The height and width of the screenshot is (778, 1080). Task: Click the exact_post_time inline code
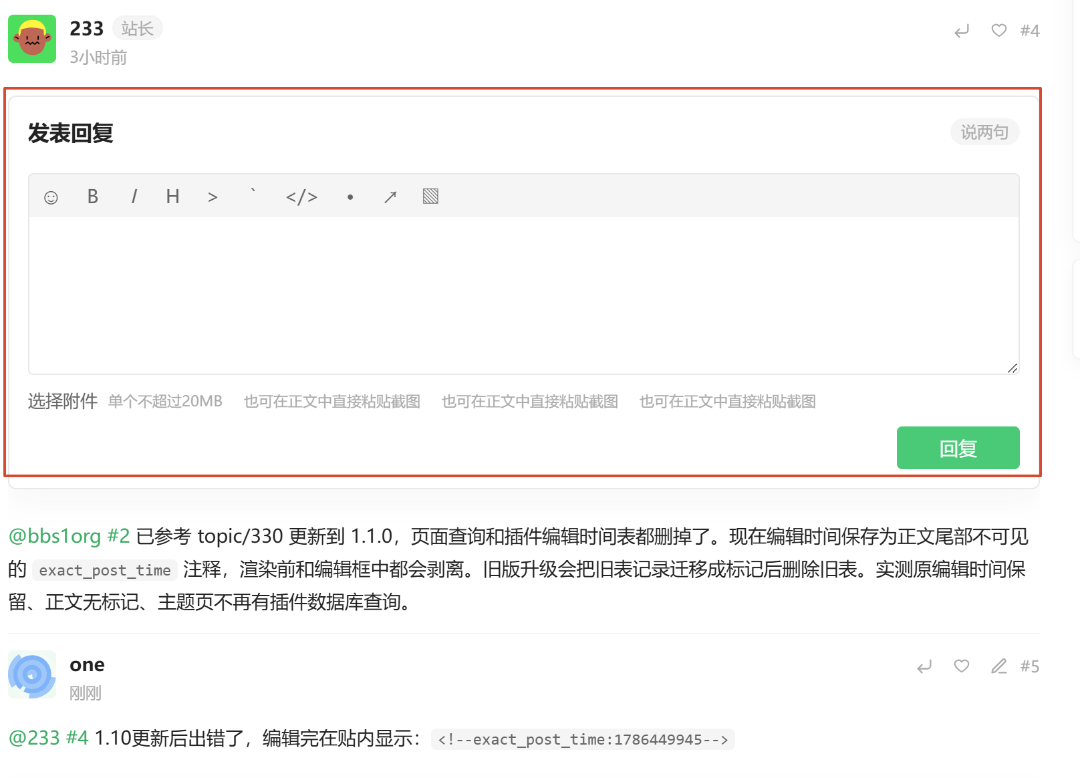[105, 570]
